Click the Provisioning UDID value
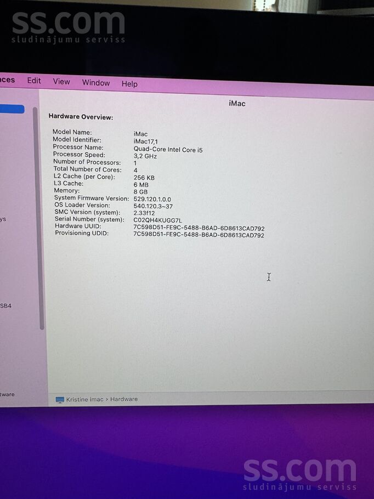 point(199,235)
